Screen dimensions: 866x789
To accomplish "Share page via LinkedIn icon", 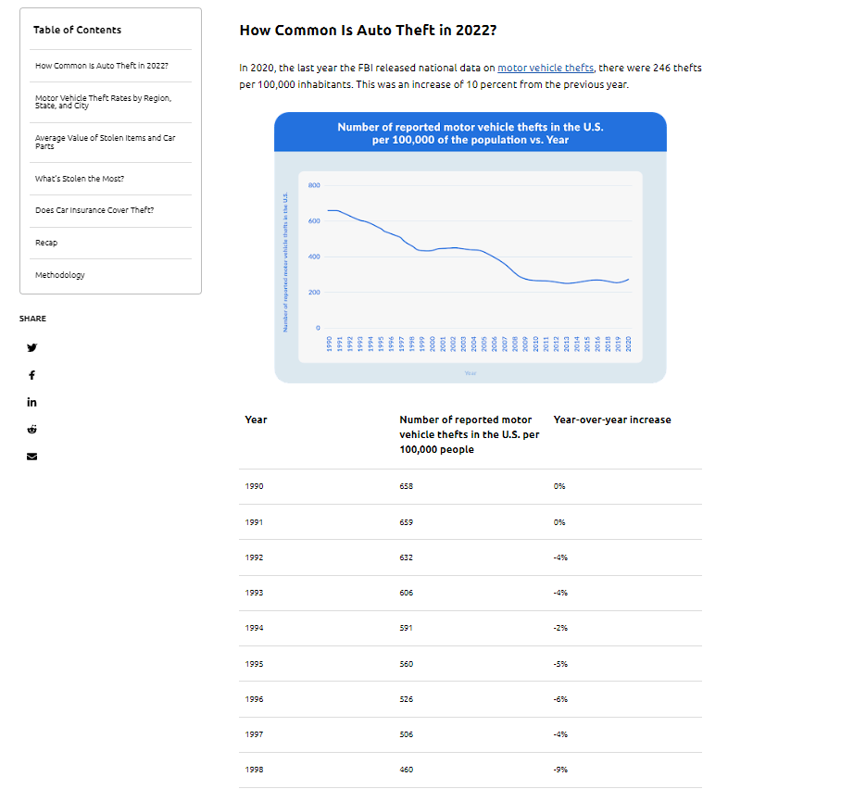I will (32, 402).
